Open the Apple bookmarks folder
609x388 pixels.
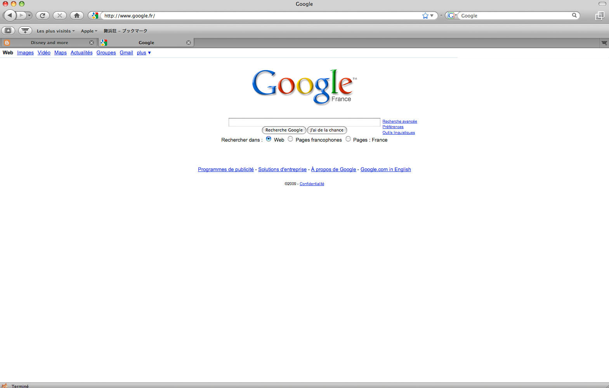[89, 31]
